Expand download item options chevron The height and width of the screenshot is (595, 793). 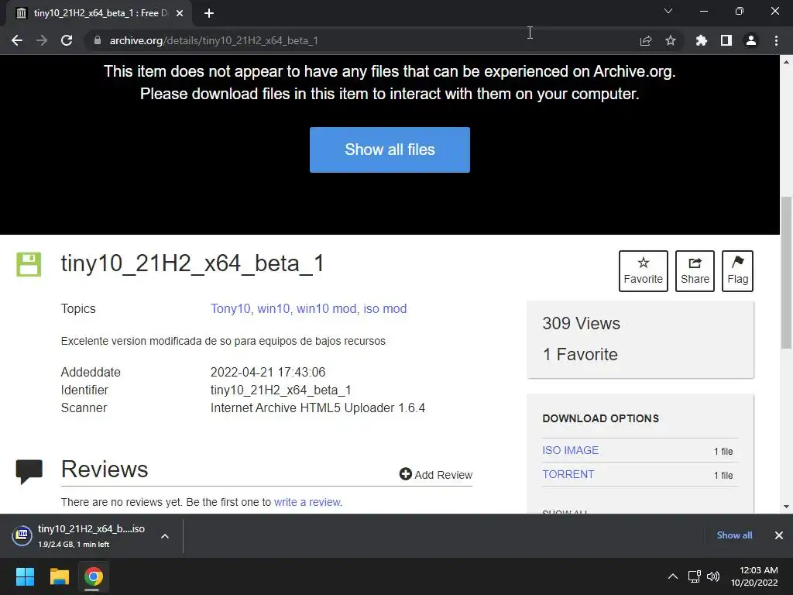pos(165,536)
